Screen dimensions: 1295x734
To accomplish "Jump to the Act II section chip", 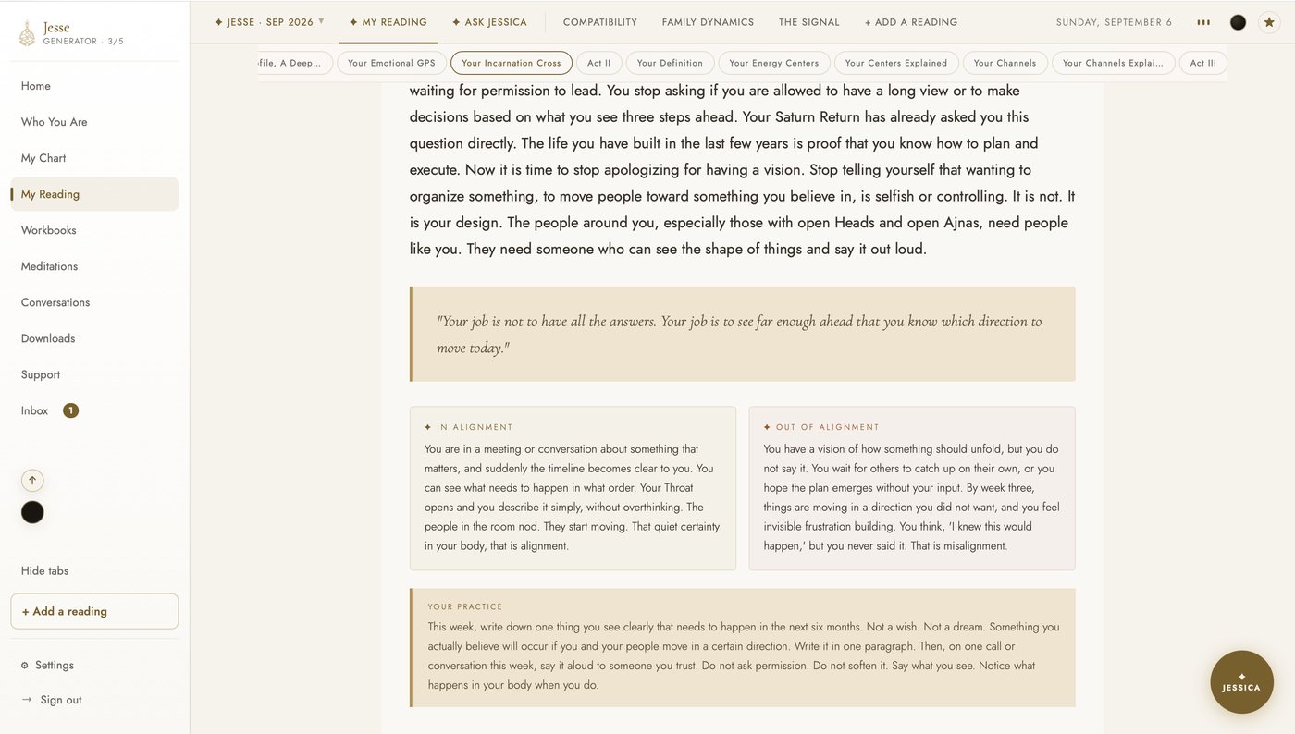I will point(599,63).
